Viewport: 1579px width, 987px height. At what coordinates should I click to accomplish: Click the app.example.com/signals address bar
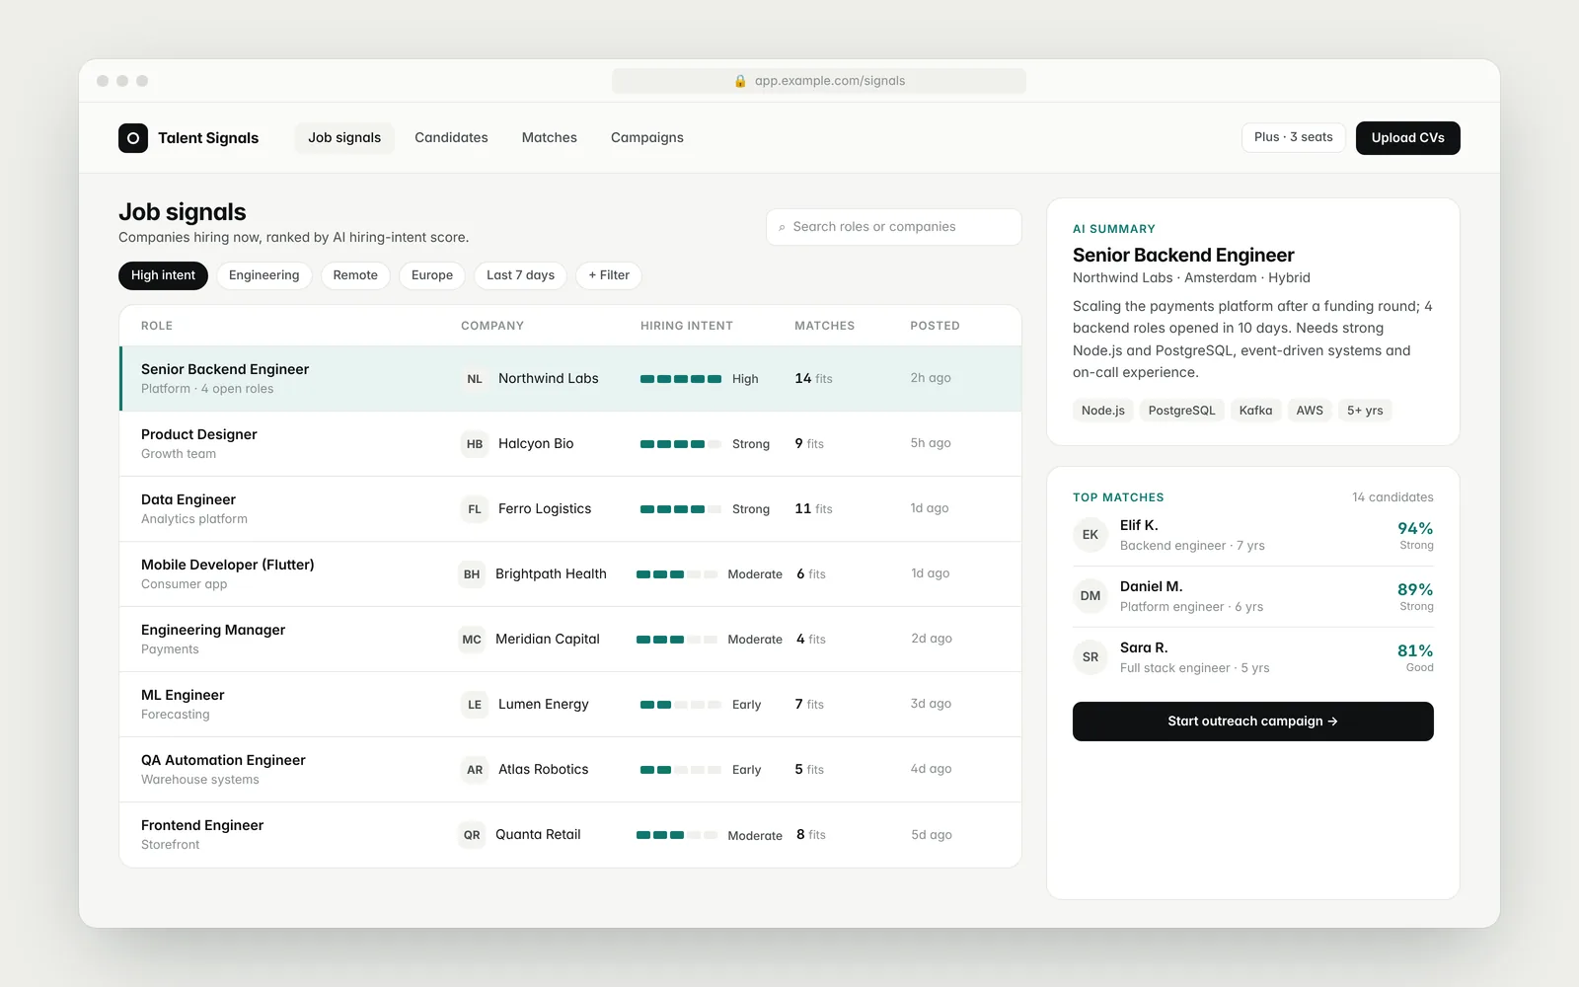pos(819,81)
